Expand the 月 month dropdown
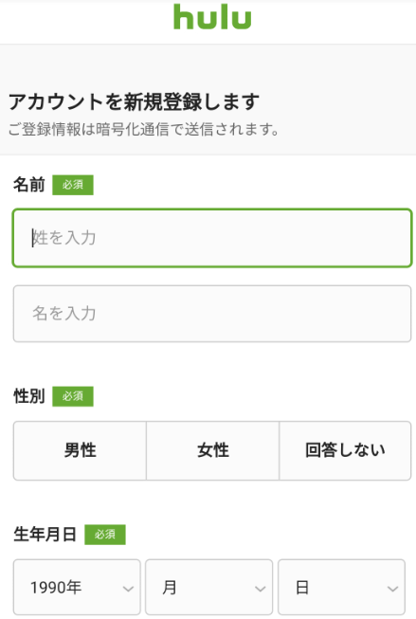The height and width of the screenshot is (619, 416). pos(208,588)
